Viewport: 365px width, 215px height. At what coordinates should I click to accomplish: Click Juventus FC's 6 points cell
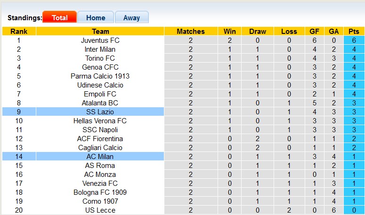tap(353, 40)
